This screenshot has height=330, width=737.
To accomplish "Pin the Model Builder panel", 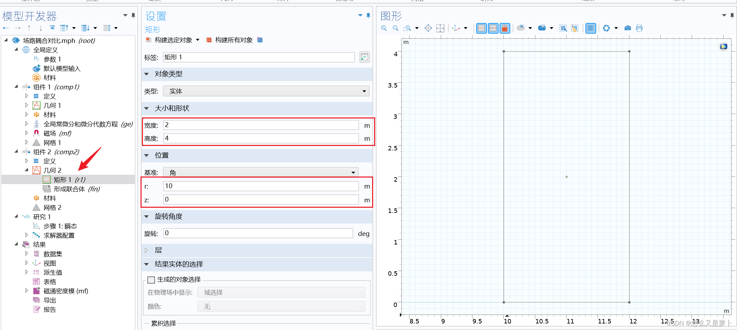I will point(133,15).
